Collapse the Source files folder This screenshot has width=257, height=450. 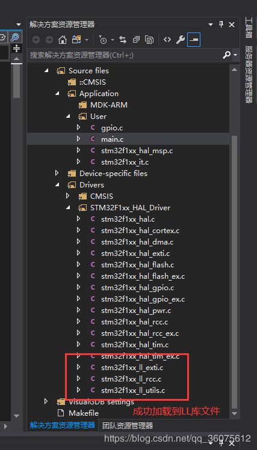coord(46,70)
